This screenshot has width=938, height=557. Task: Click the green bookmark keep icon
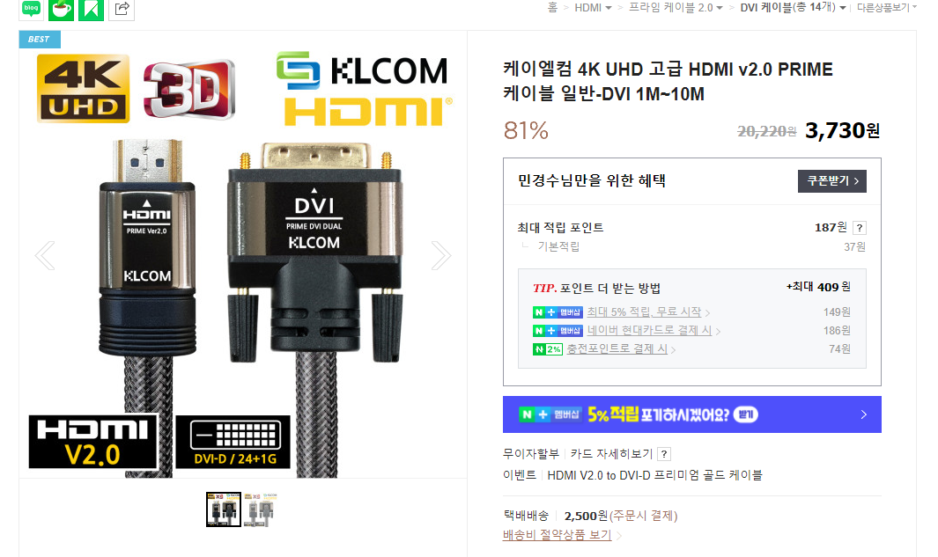point(91,9)
